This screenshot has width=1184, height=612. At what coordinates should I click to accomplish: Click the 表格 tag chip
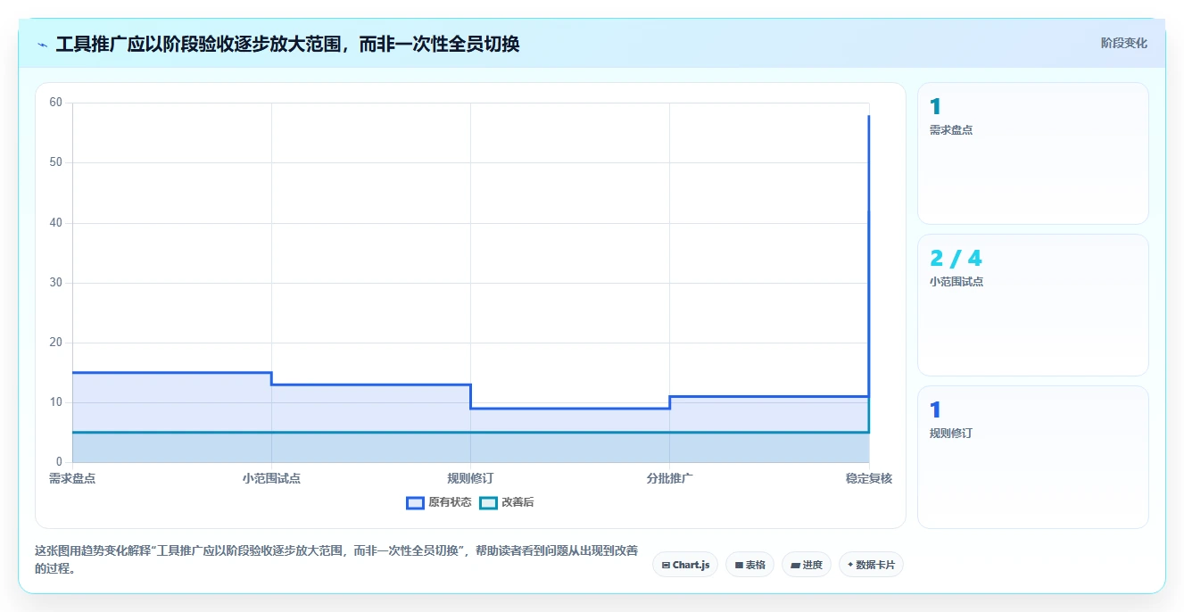click(x=750, y=565)
